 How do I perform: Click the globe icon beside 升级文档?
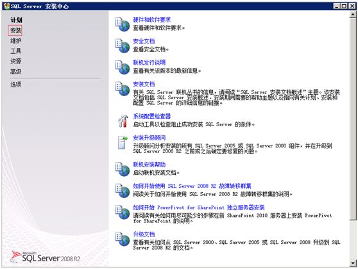tap(123, 239)
